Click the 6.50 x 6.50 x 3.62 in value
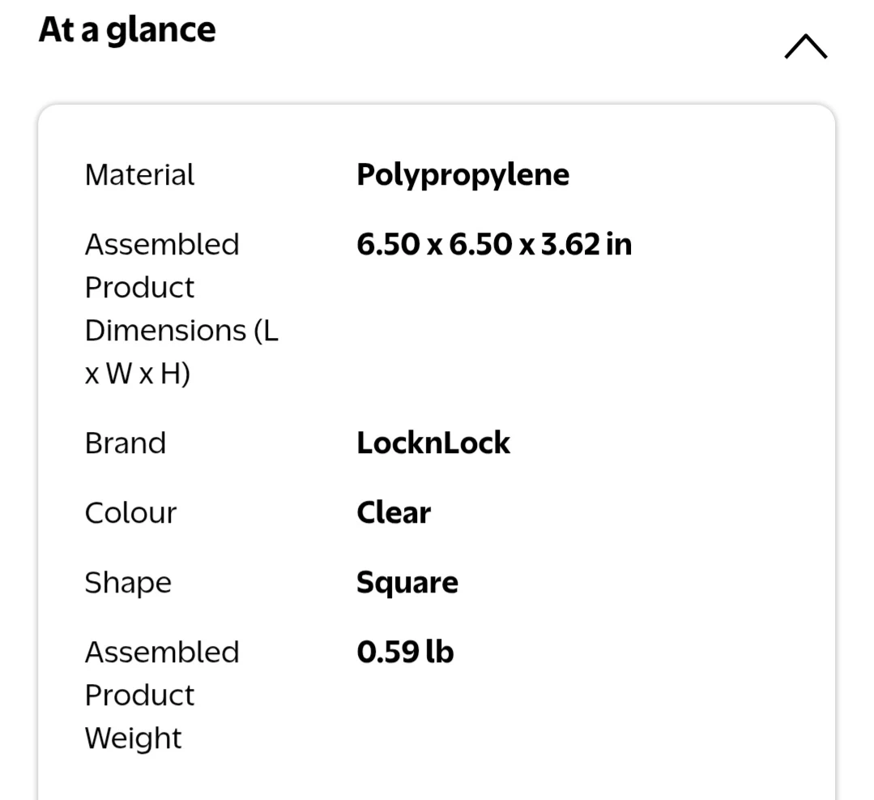 tap(493, 245)
